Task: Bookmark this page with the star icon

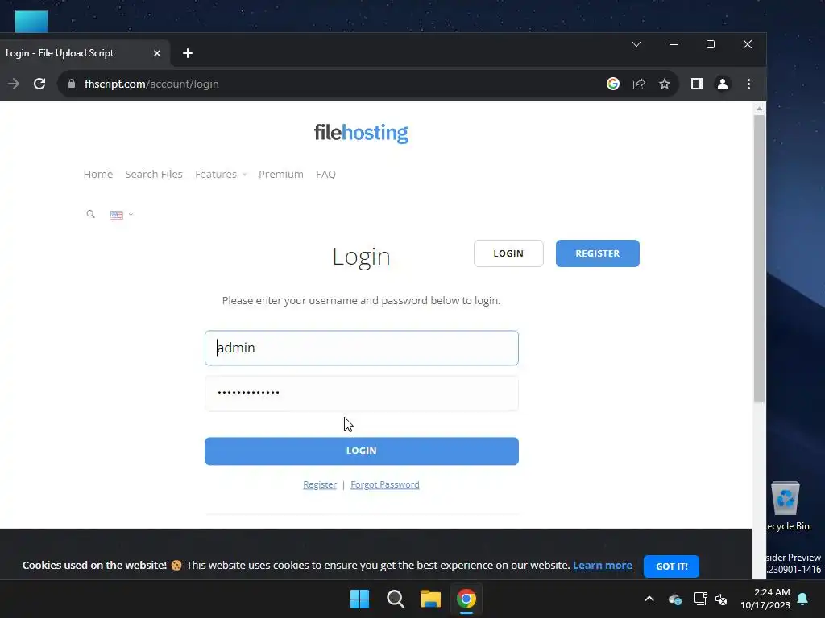Action: (665, 84)
